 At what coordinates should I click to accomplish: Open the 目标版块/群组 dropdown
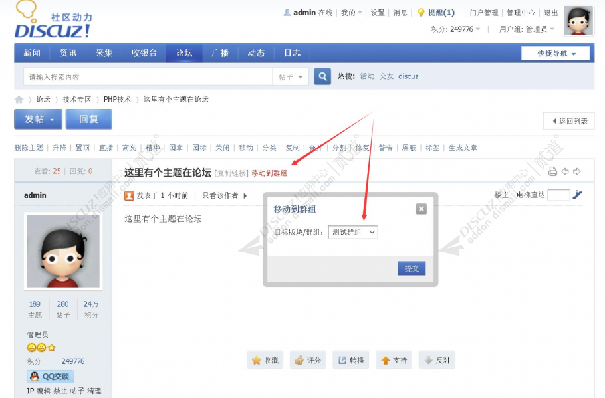point(352,232)
